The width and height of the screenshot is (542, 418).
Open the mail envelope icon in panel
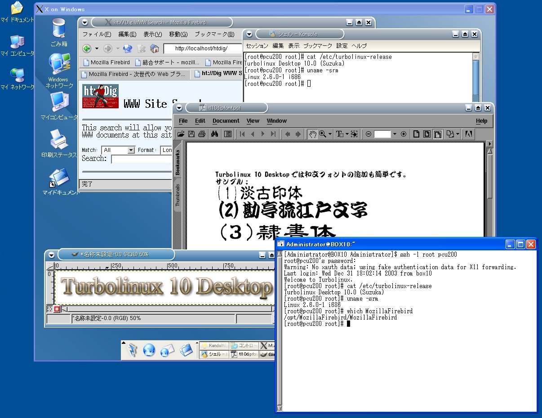[x=167, y=351]
